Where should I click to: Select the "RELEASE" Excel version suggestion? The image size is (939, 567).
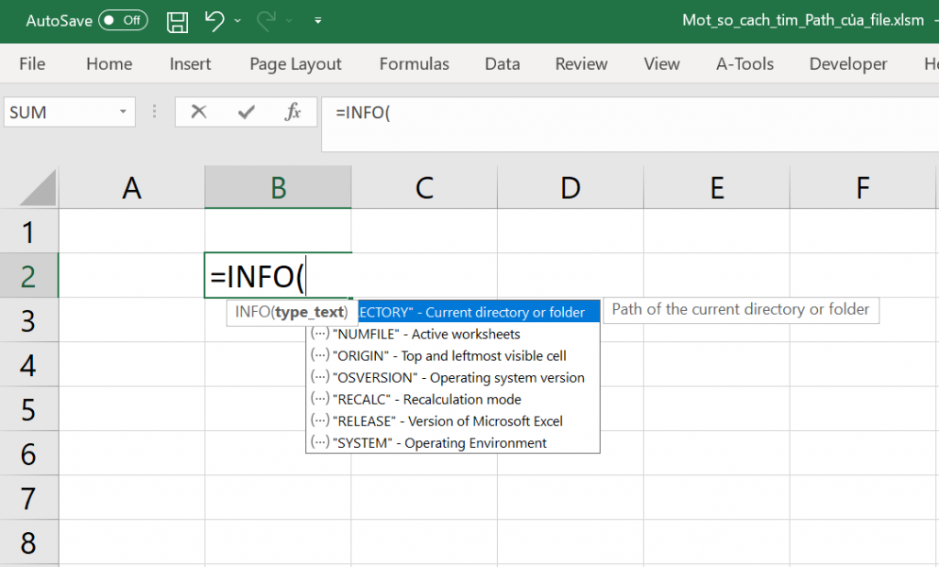tap(447, 421)
